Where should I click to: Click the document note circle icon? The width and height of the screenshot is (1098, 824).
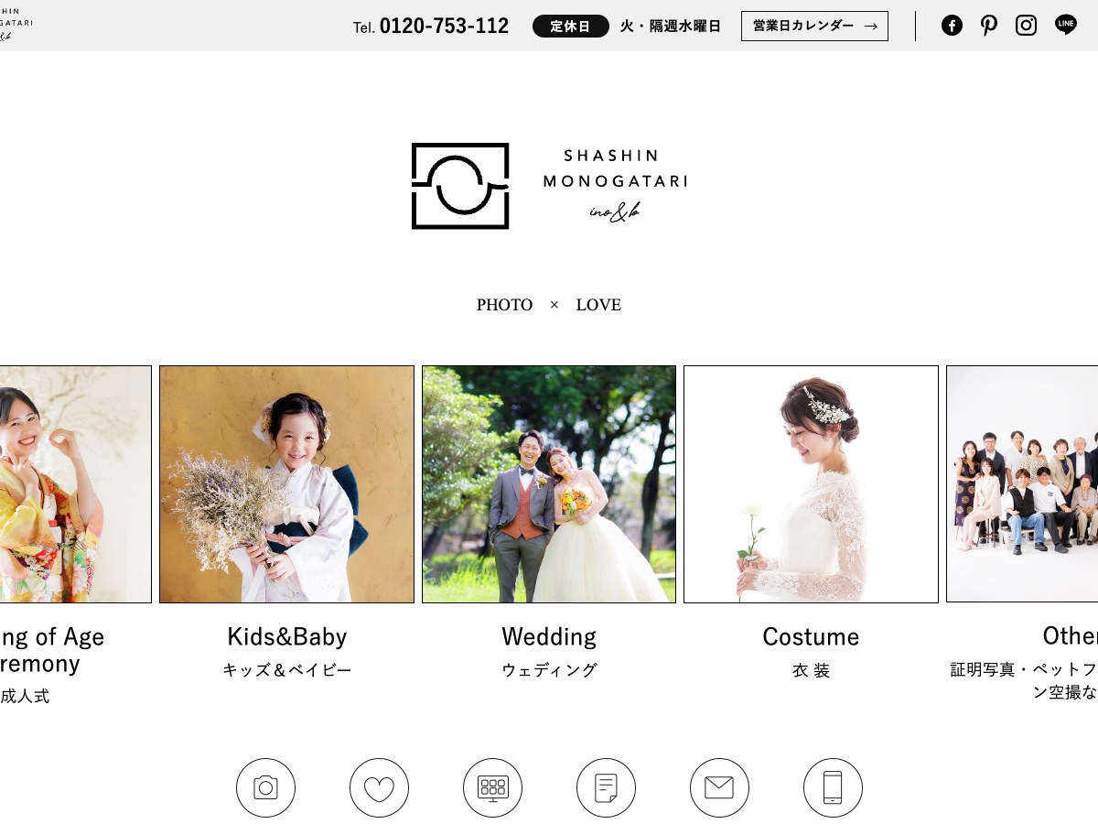[x=606, y=787]
